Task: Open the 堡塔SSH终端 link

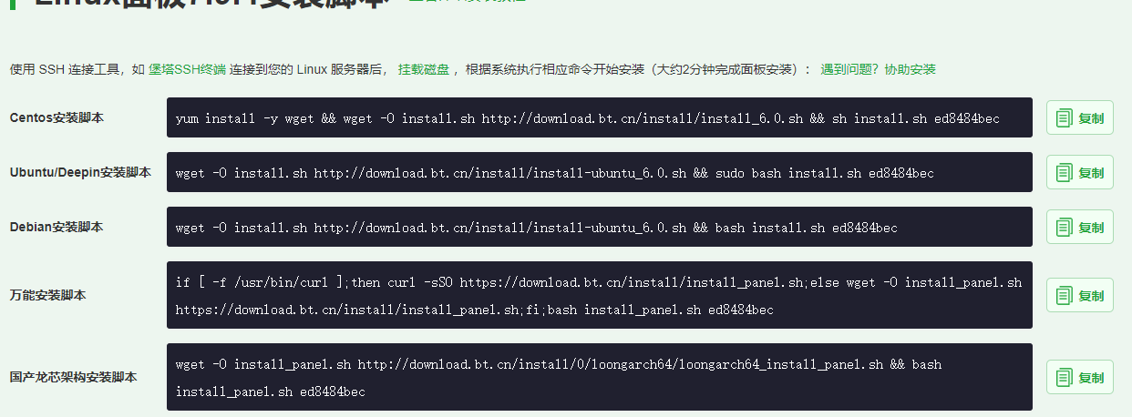Action: pos(187,69)
